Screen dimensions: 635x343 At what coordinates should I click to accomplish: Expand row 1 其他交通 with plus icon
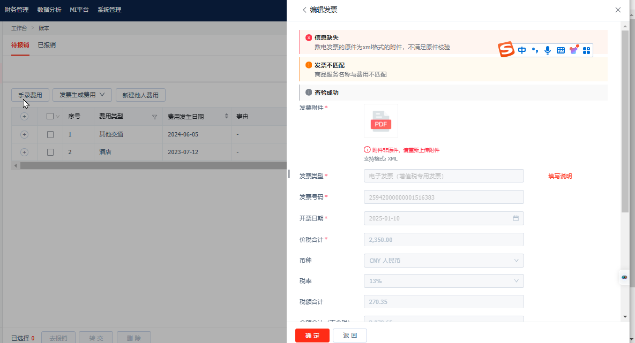tap(24, 134)
